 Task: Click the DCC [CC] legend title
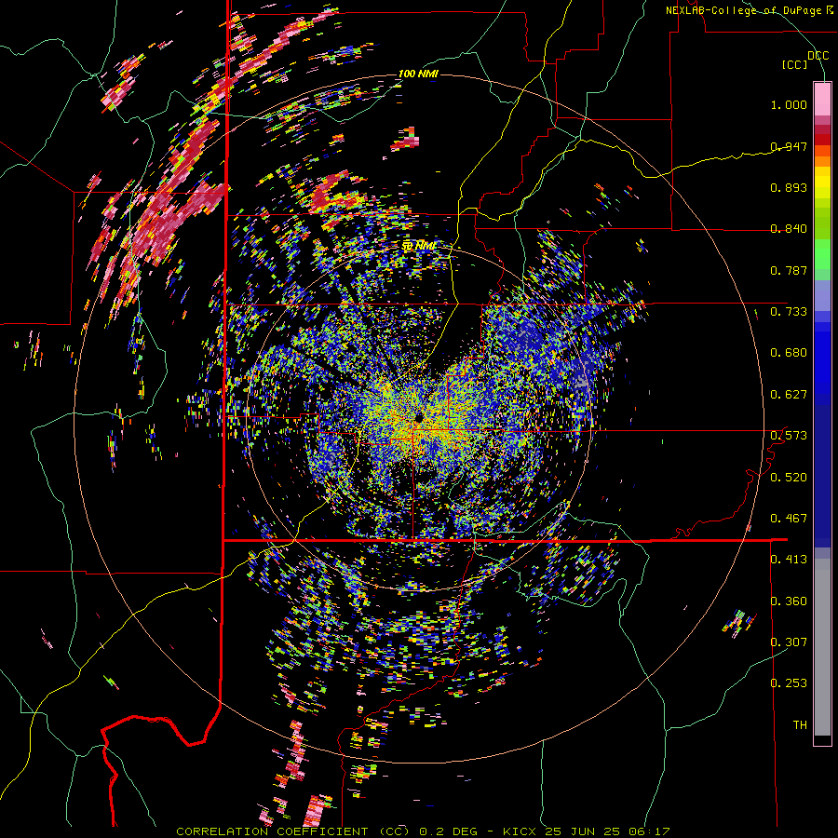click(x=805, y=60)
